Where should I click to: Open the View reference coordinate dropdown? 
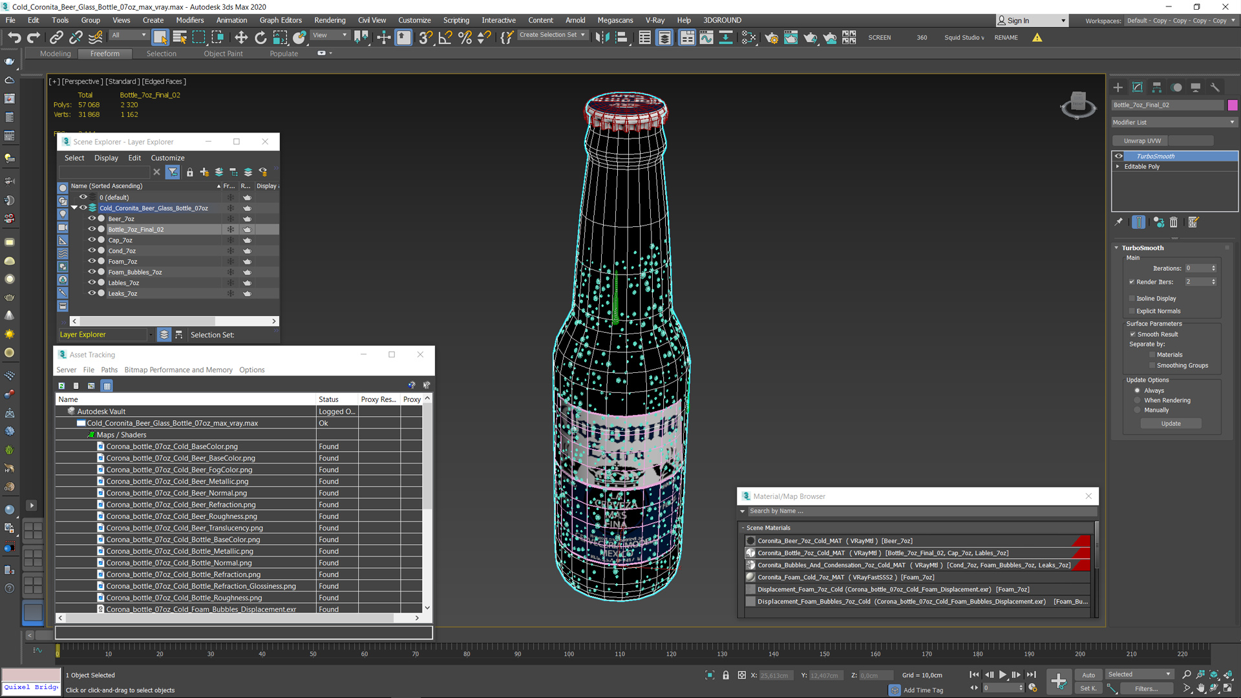click(330, 36)
